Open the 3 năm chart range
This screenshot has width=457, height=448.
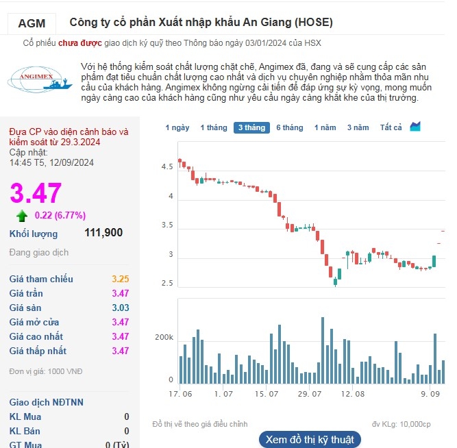[358, 128]
